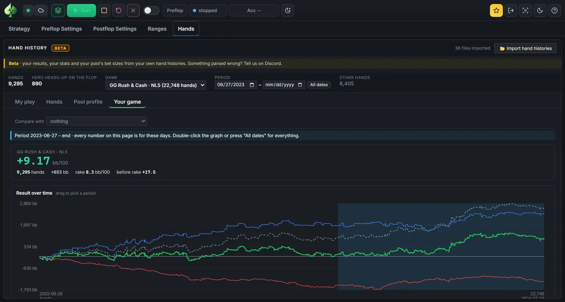The height and width of the screenshot is (302, 565).
Task: Click the red X cancel icon
Action: 133,10
